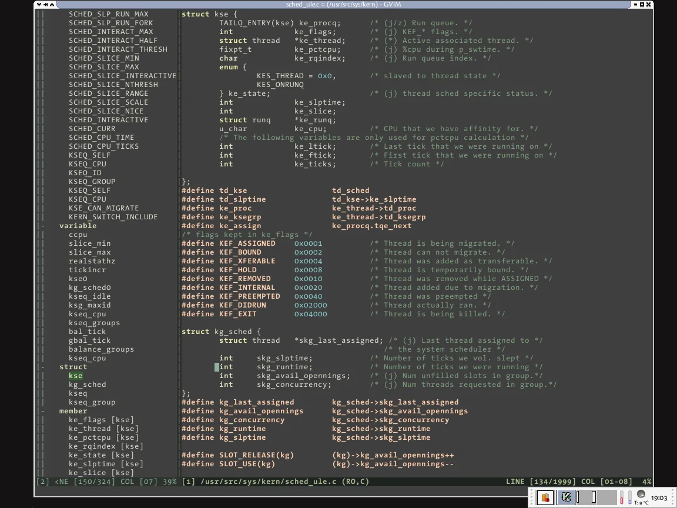Select 'kseq_group' struct in the tag list
The height and width of the screenshot is (508, 677).
tap(92, 402)
